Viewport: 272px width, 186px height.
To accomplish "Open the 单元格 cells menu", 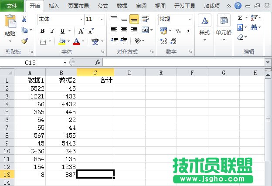I will tap(224, 28).
